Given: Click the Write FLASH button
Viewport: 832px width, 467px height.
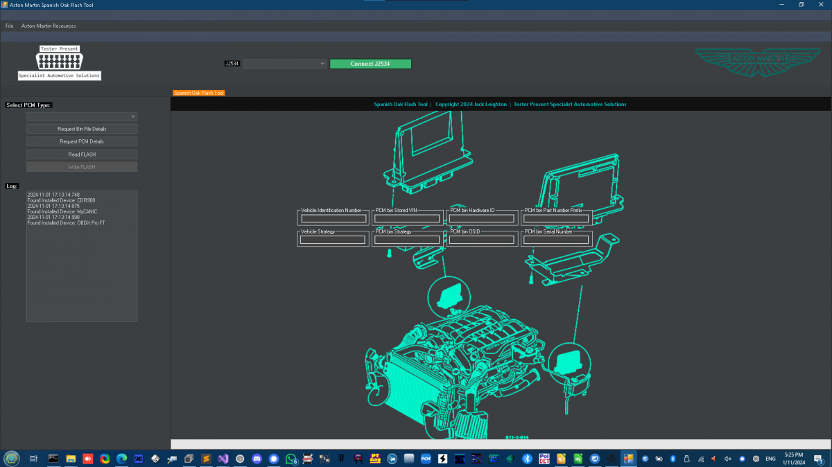Looking at the screenshot, I should [x=82, y=167].
